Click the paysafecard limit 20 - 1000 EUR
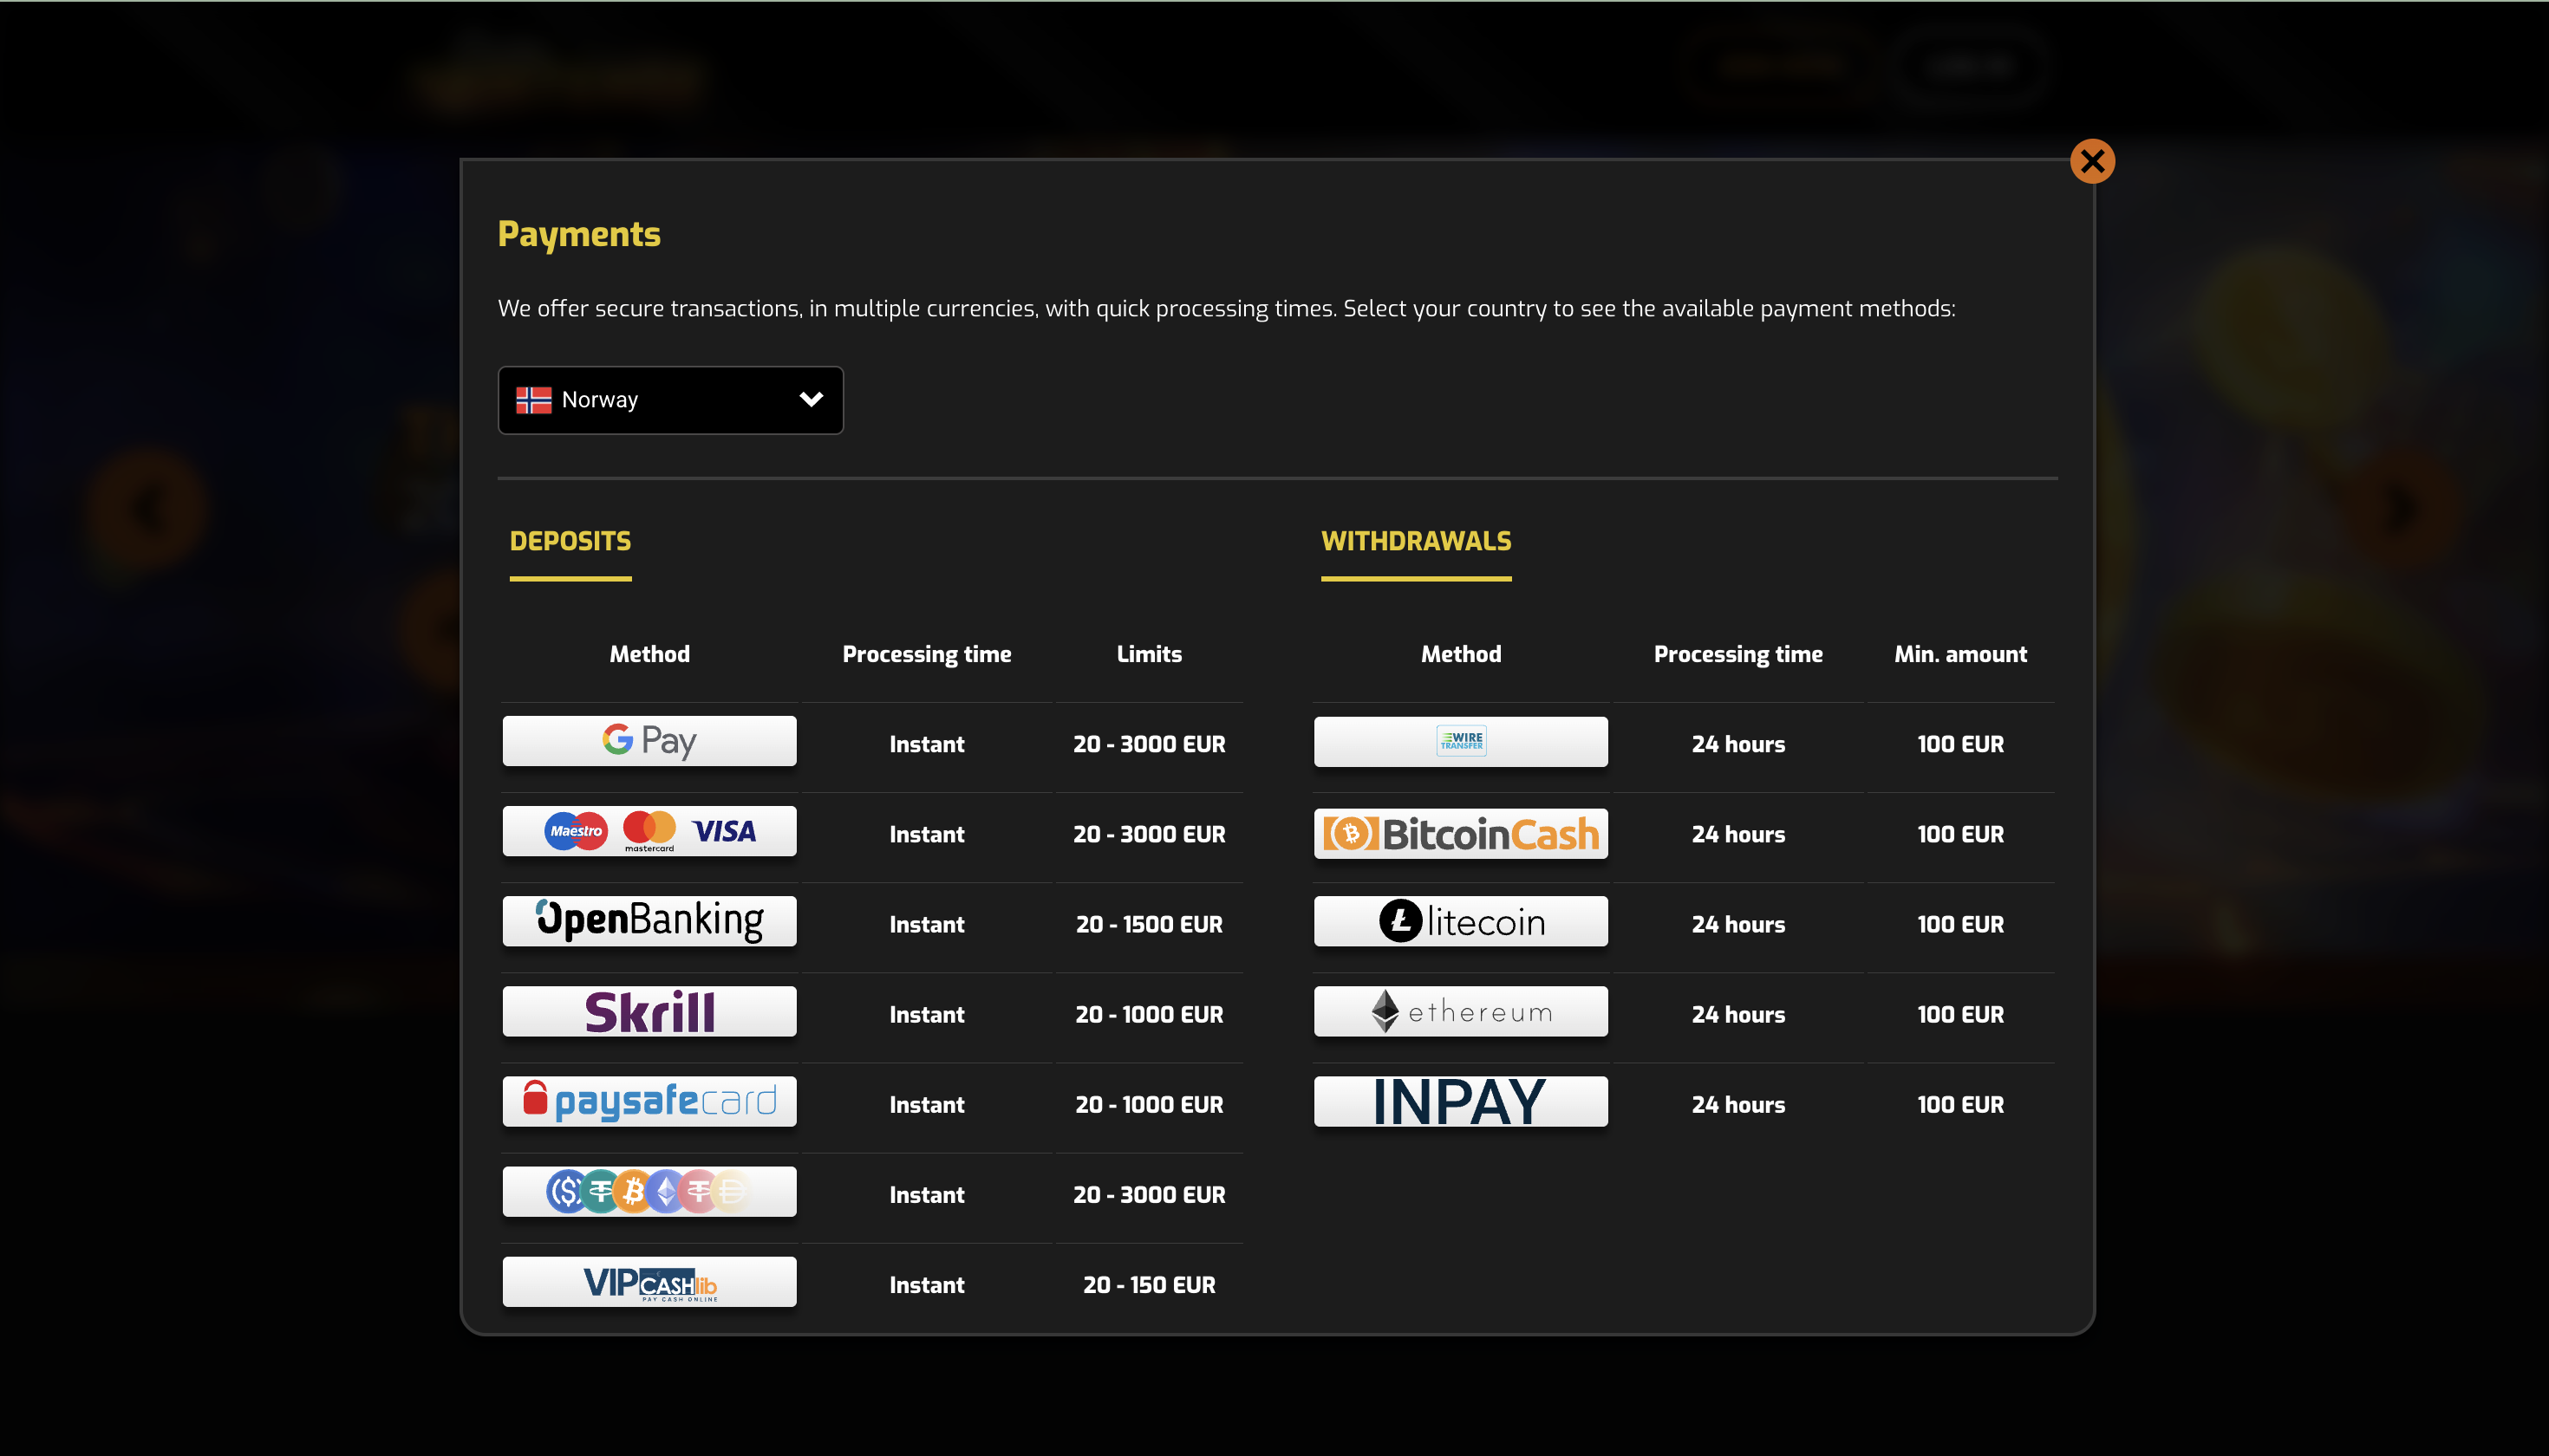The height and width of the screenshot is (1456, 2549). tap(1149, 1104)
